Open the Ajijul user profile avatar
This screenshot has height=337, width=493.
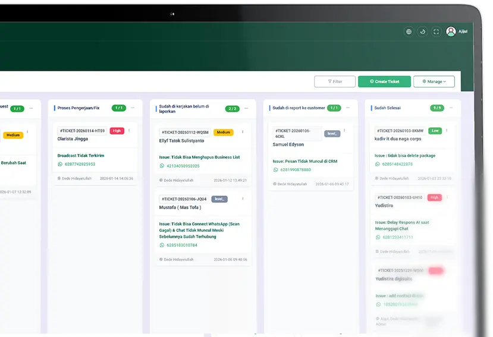tap(451, 32)
